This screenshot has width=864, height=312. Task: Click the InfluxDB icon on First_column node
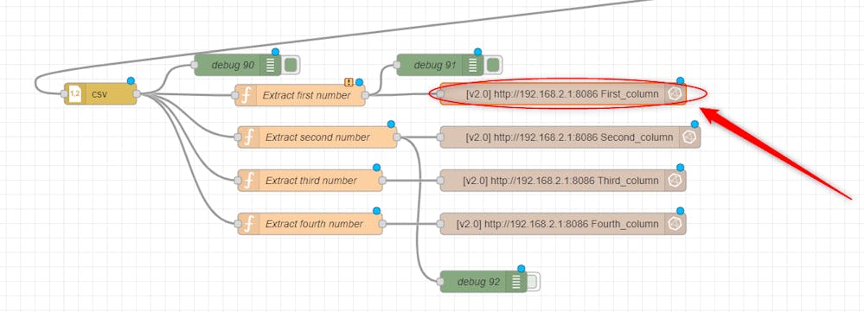675,94
